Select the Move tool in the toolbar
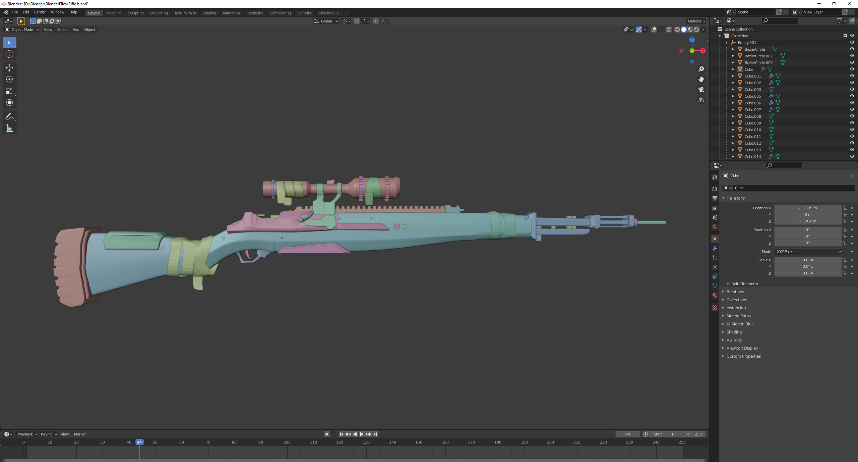The width and height of the screenshot is (858, 462). pos(9,68)
